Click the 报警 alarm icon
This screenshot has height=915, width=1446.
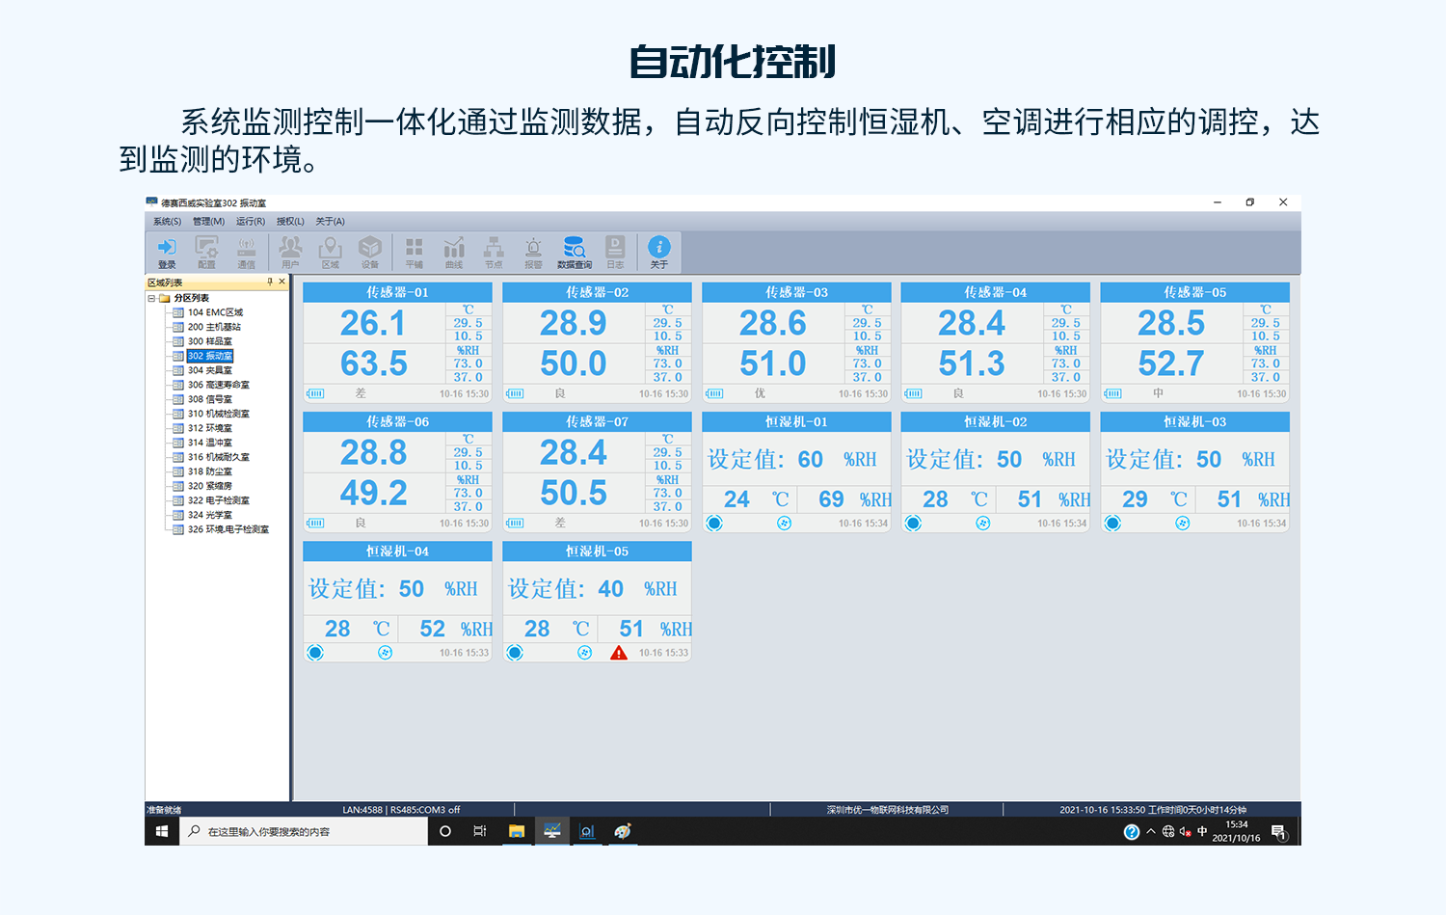point(534,251)
